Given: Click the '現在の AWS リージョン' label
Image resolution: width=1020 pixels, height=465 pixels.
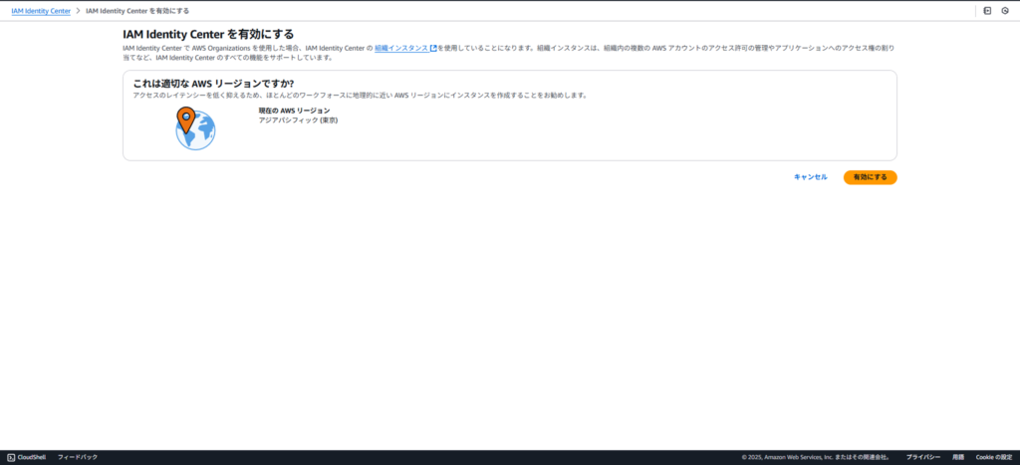Looking at the screenshot, I should tap(294, 111).
